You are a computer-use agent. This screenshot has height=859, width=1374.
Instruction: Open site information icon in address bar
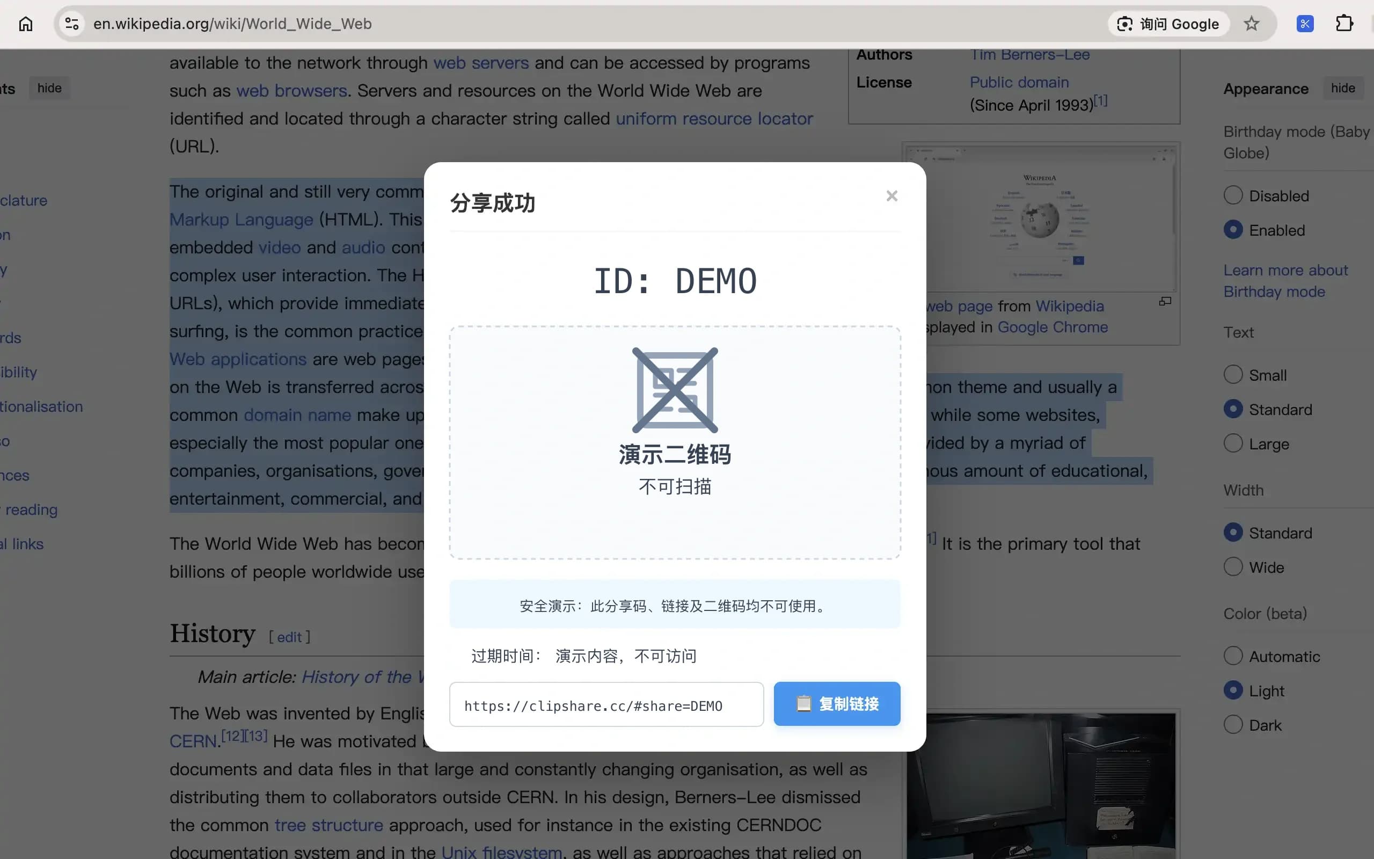click(72, 24)
